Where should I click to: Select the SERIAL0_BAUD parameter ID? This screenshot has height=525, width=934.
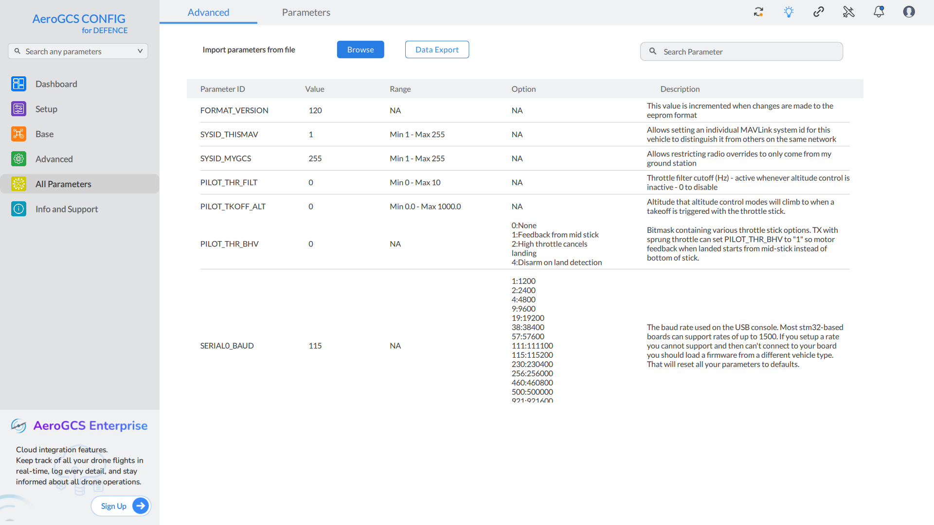click(227, 346)
